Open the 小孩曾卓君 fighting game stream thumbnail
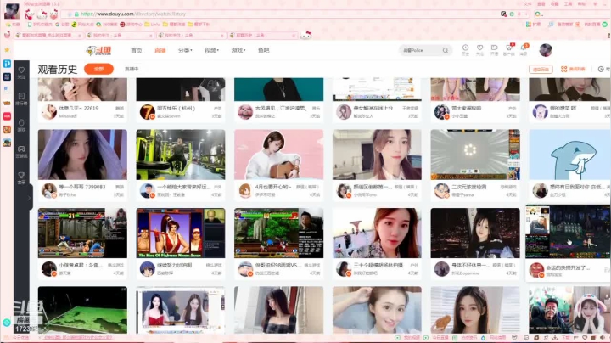Image resolution: width=611 pixels, height=343 pixels. pyautogui.click(x=82, y=233)
